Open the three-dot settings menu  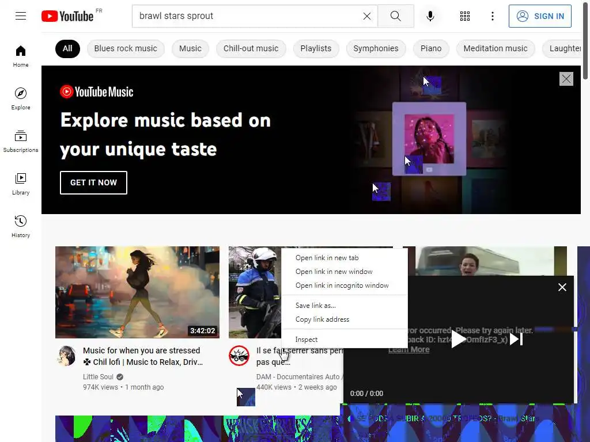point(492,16)
